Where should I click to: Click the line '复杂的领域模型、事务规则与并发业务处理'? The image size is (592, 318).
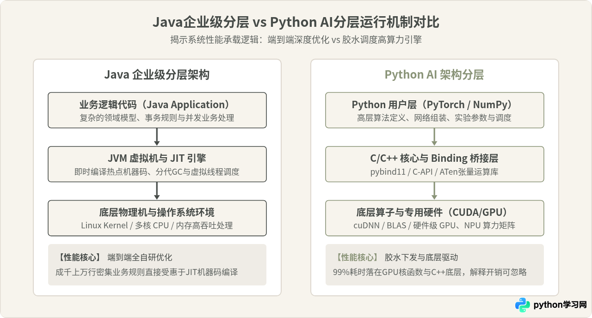point(157,118)
